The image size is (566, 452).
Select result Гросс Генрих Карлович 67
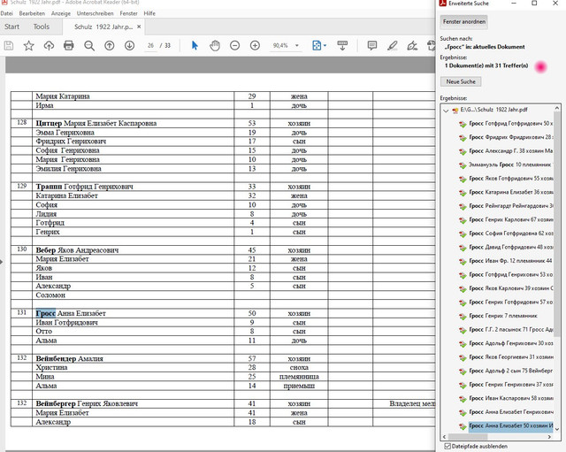[510, 219]
